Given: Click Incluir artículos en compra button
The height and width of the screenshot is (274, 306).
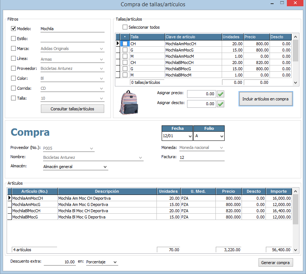Looking at the screenshot, I should point(265,99).
